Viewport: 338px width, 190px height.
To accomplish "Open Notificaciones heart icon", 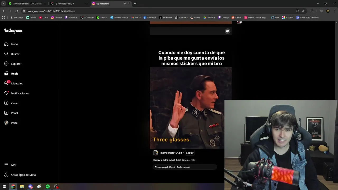I will 6,93.
